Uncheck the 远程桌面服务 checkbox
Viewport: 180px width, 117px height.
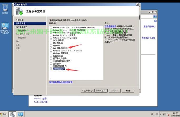point(51,69)
